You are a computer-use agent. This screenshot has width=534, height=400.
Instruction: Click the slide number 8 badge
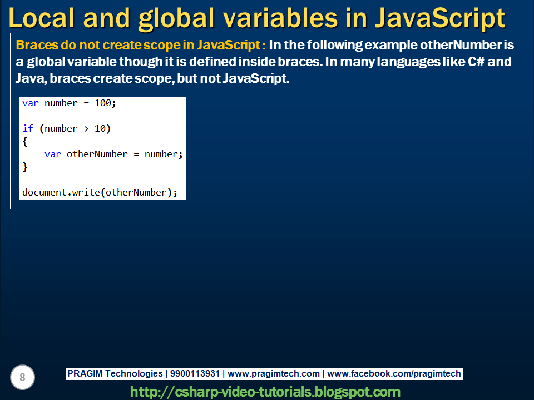click(x=22, y=377)
